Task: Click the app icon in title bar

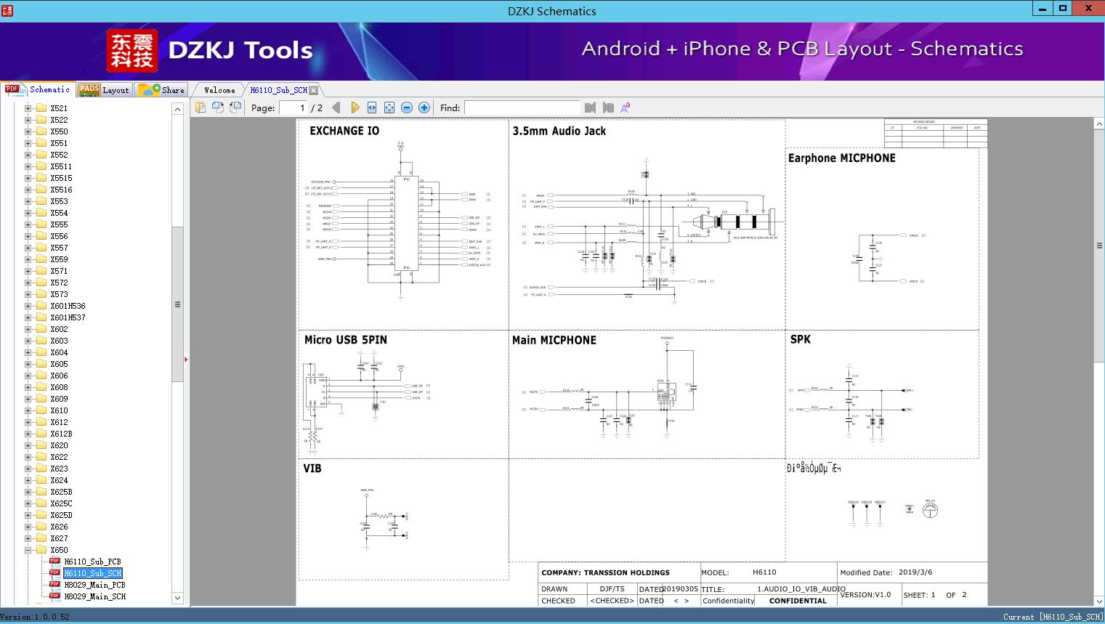Action: [7, 10]
